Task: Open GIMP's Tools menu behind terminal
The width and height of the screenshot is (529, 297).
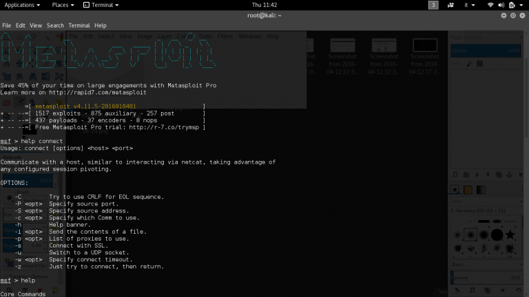Action: 205,36
